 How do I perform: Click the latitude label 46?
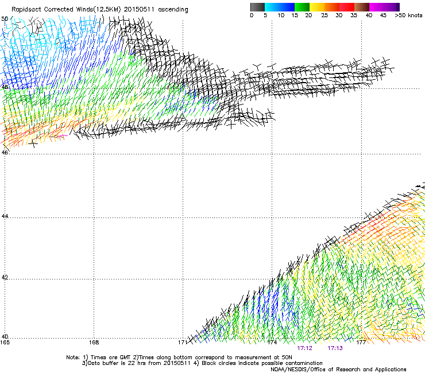[5, 152]
